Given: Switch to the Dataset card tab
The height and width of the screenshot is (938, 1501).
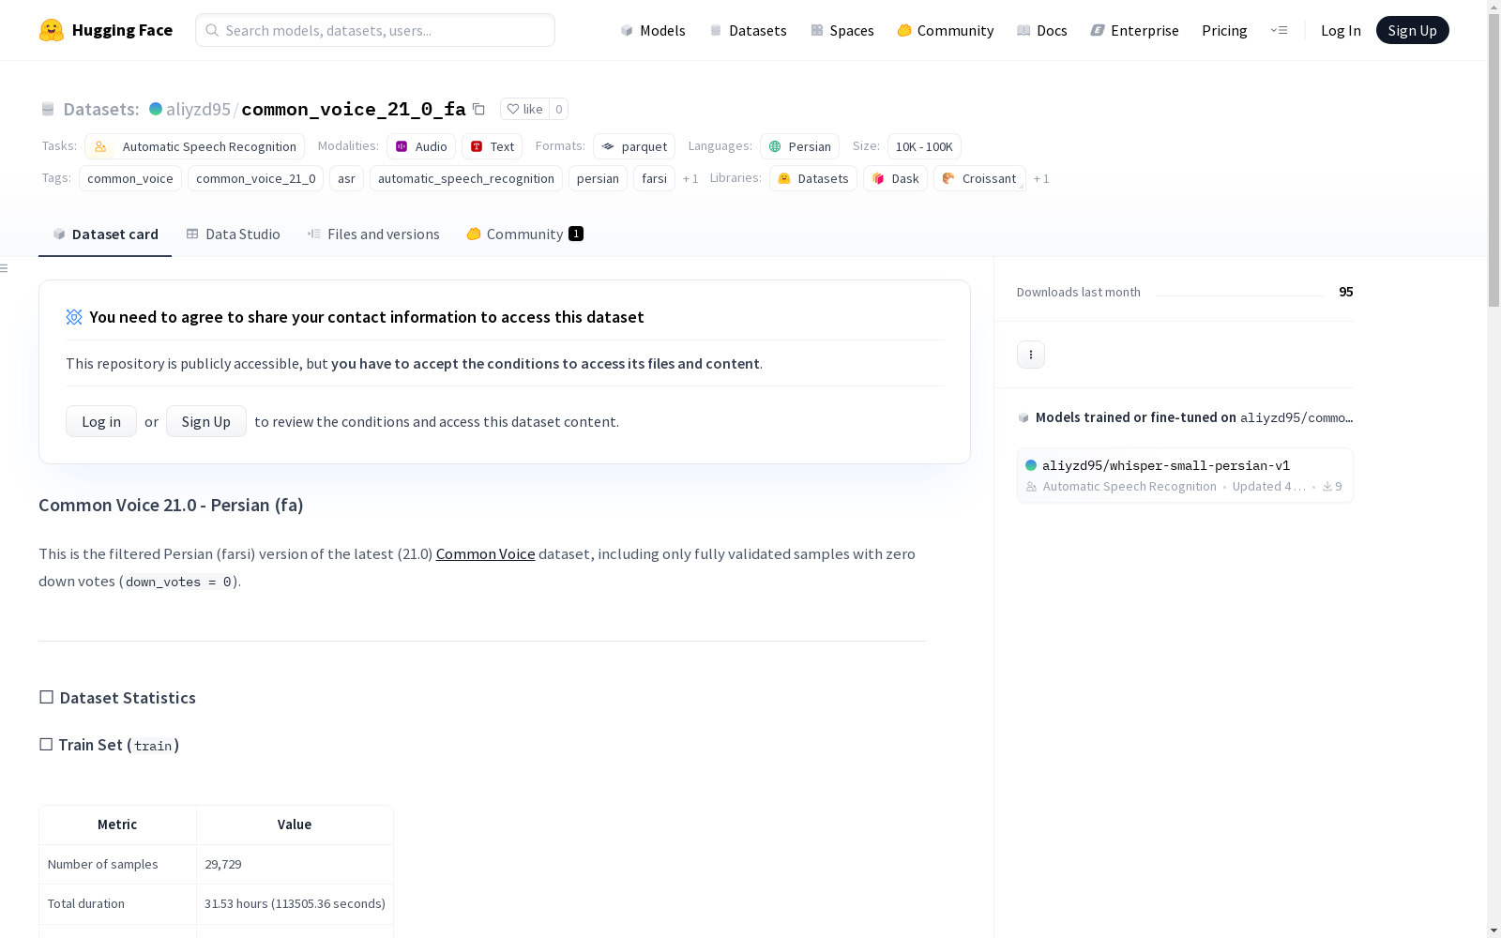Looking at the screenshot, I should tap(105, 234).
